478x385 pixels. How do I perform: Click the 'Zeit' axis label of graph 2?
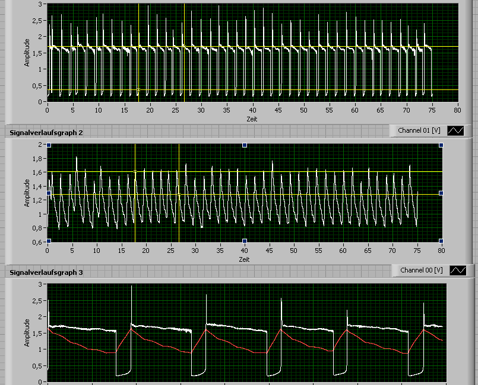pyautogui.click(x=244, y=259)
